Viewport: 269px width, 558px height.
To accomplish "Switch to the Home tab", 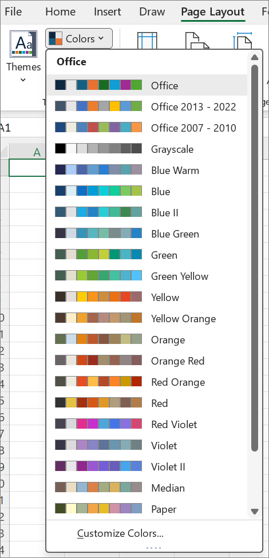I will pyautogui.click(x=61, y=12).
